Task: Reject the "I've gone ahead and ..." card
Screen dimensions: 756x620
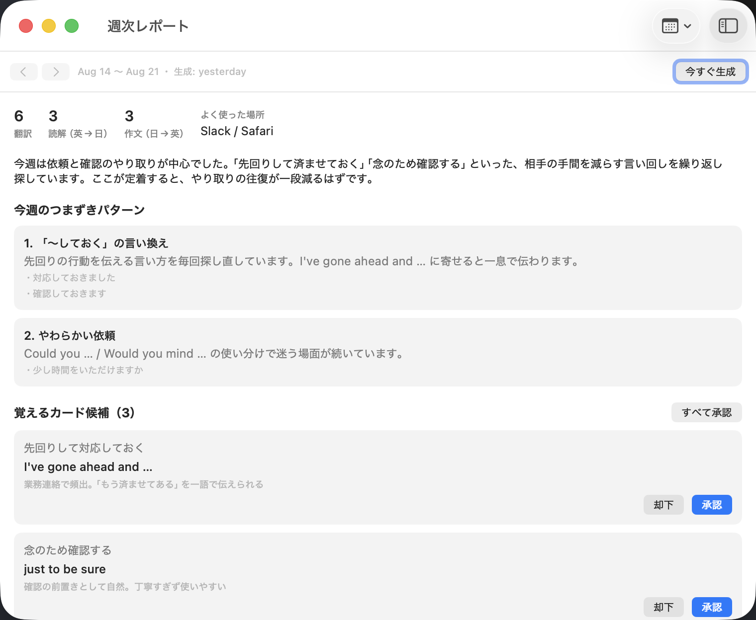Action: pyautogui.click(x=663, y=505)
